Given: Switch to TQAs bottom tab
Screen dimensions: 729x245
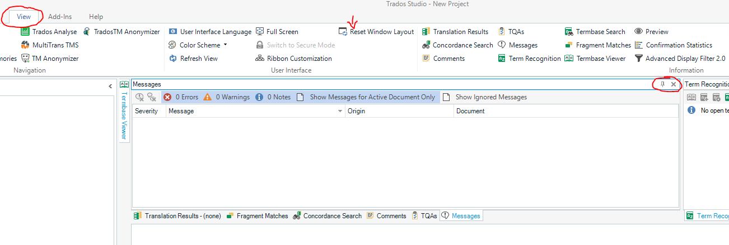Looking at the screenshot, I should tap(424, 216).
